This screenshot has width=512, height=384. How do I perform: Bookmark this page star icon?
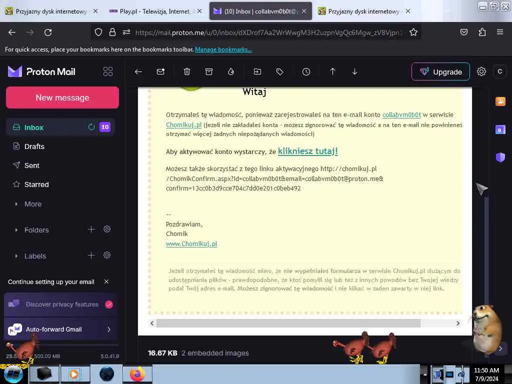pos(413,32)
